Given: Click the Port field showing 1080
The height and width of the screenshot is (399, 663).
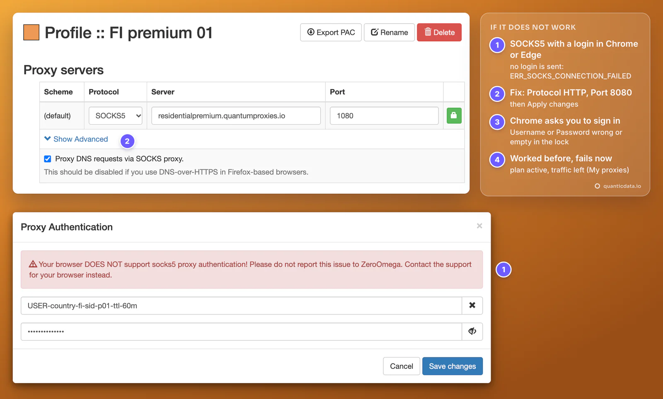Looking at the screenshot, I should coord(384,116).
